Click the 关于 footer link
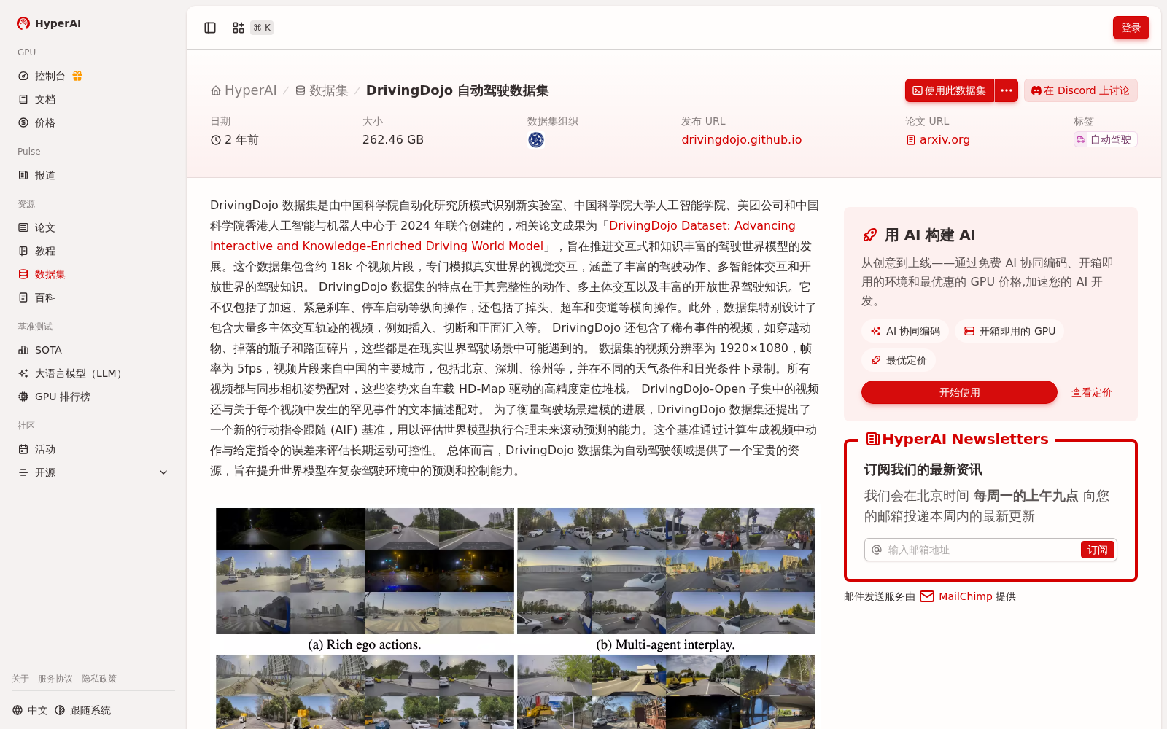 click(x=20, y=679)
